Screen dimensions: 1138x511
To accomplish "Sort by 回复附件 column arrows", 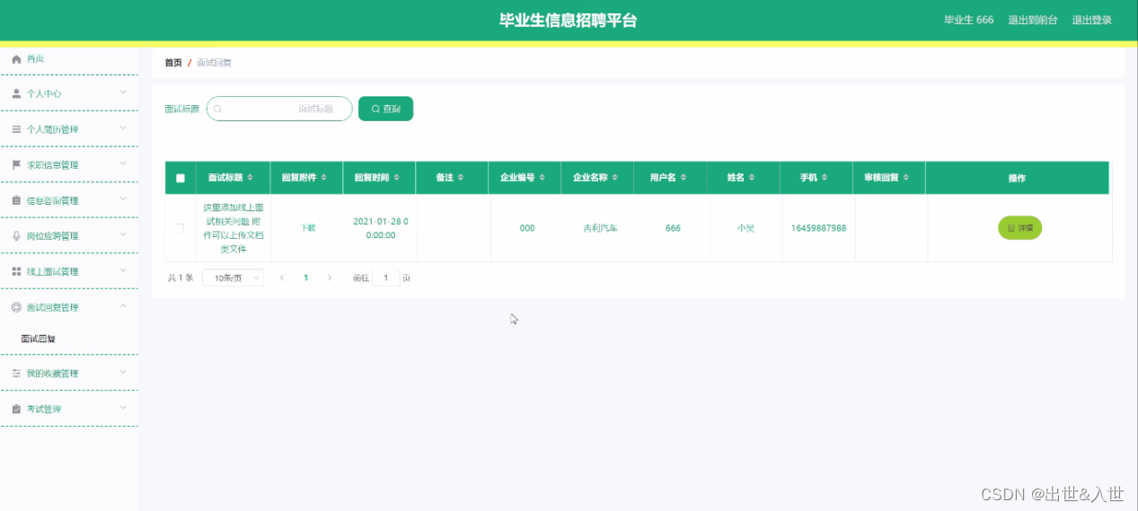I will pyautogui.click(x=323, y=178).
